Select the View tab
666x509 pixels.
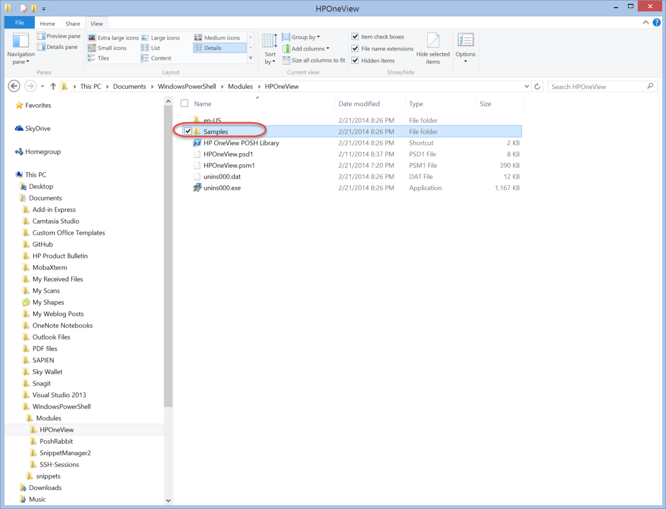tap(97, 23)
